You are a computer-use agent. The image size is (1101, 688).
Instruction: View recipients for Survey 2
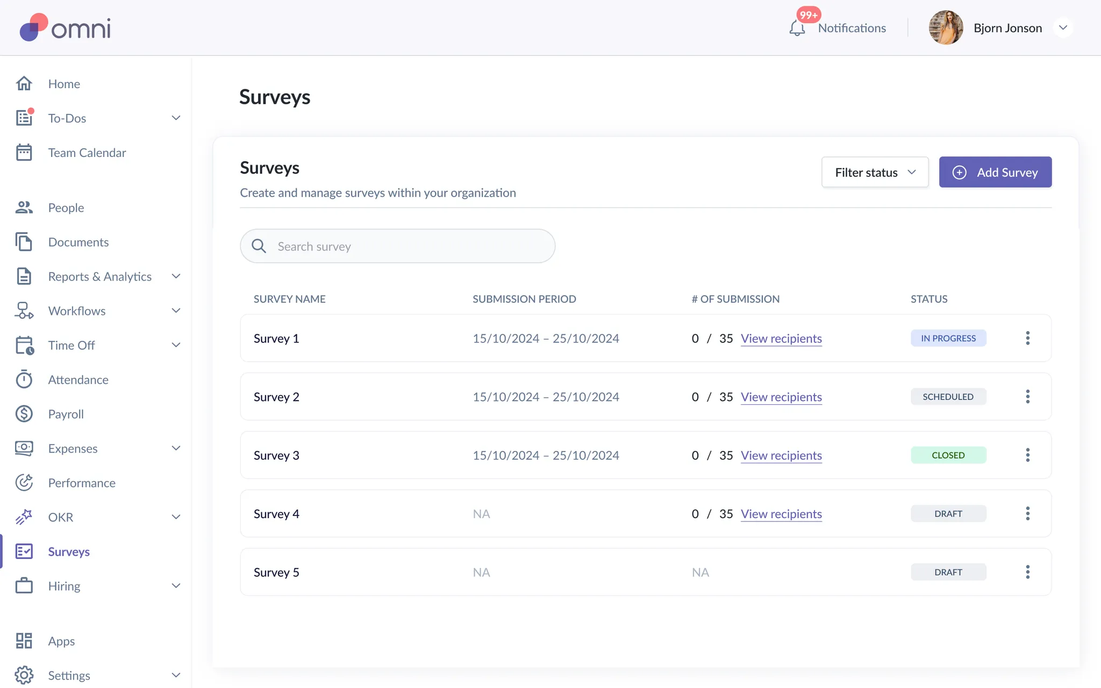(781, 397)
